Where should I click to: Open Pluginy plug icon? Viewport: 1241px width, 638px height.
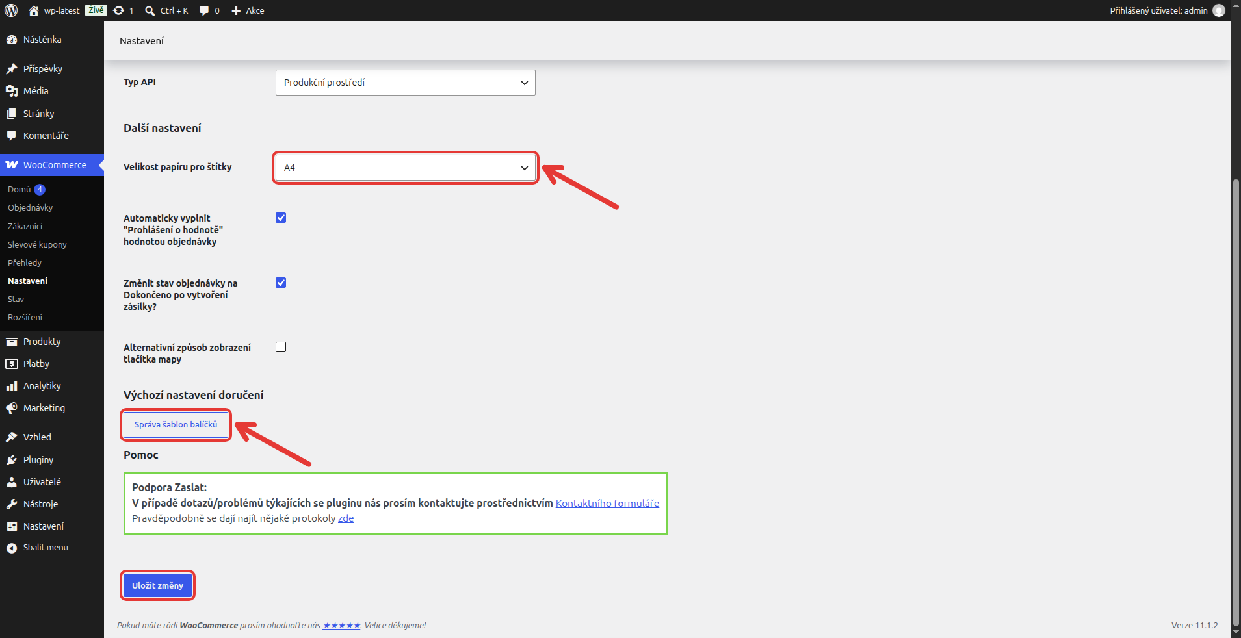tap(12, 460)
